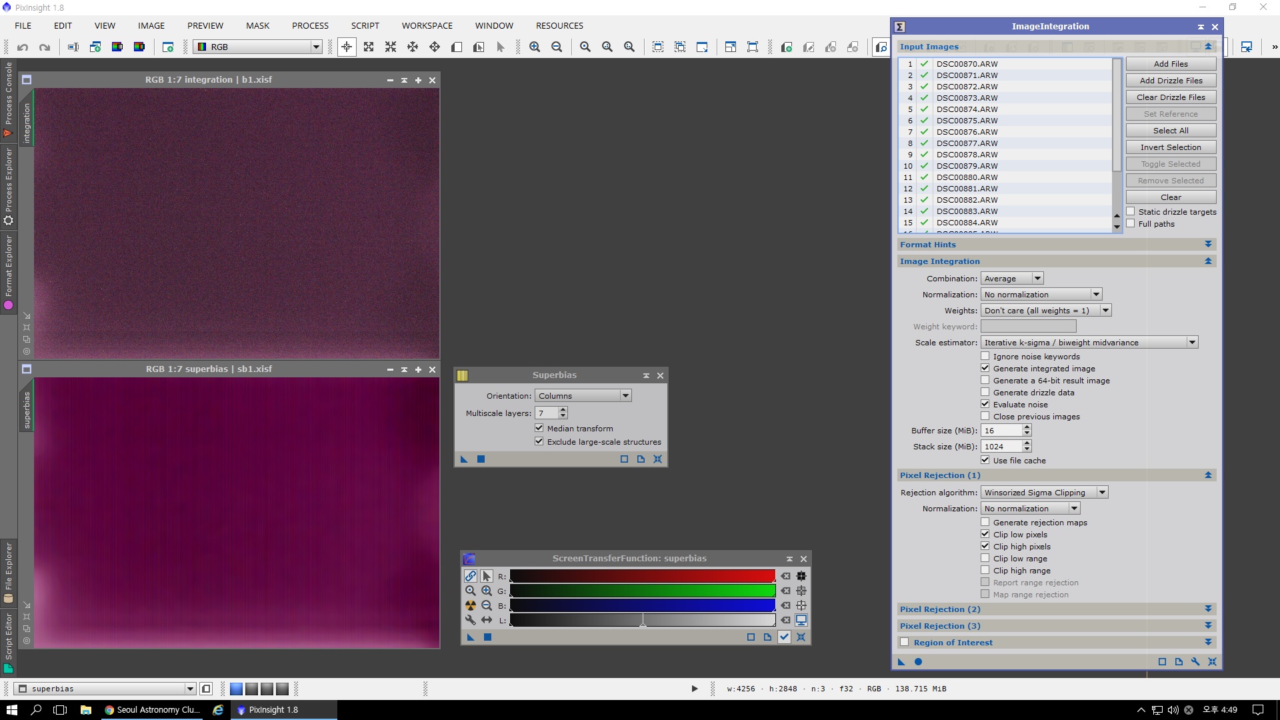Open ImageIntegration preferences wrench icon

click(x=1195, y=662)
